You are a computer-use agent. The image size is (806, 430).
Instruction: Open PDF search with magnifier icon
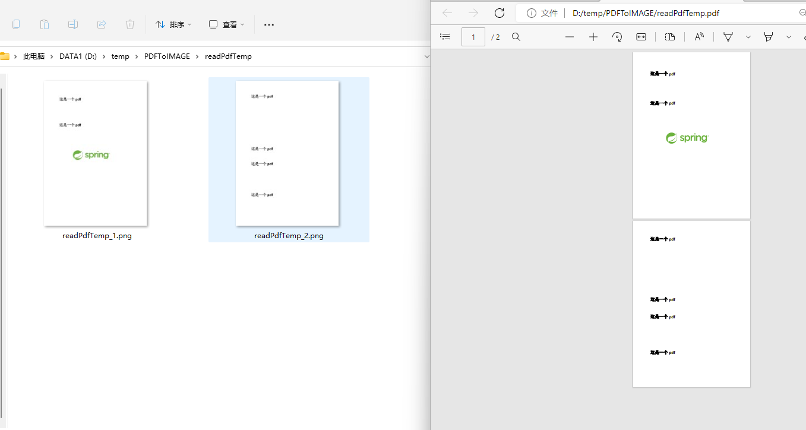coord(516,37)
